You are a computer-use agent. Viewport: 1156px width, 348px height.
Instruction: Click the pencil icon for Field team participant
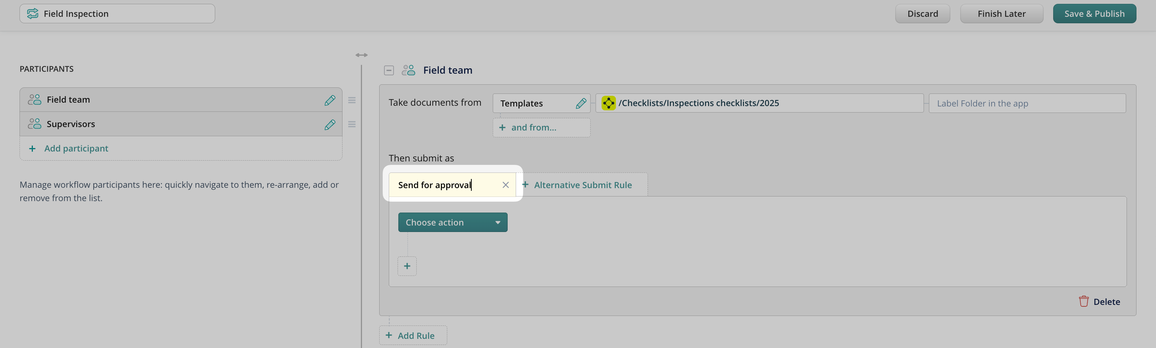tap(330, 100)
